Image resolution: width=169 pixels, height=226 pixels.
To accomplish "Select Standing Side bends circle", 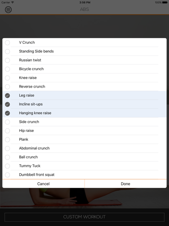I will coord(8,51).
